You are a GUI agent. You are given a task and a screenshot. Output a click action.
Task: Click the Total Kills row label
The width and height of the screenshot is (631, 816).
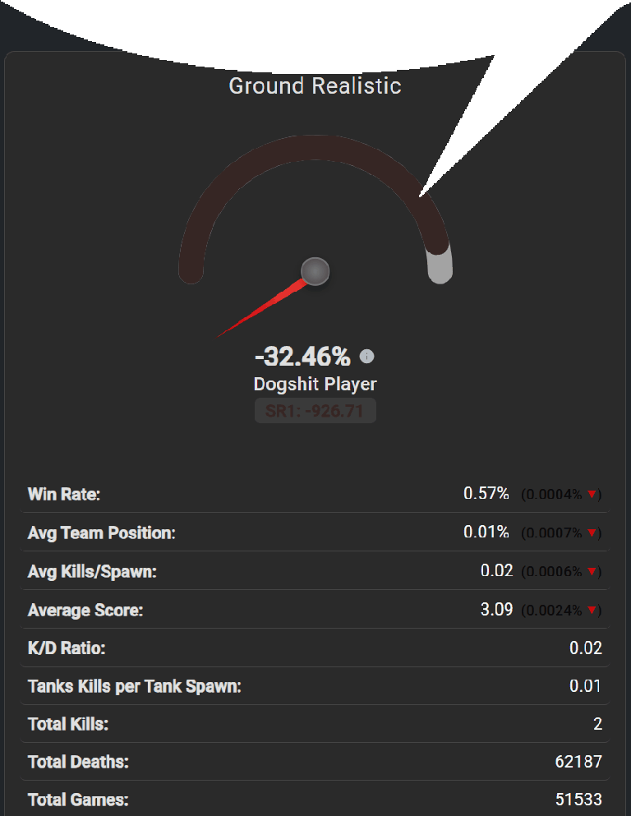[68, 724]
